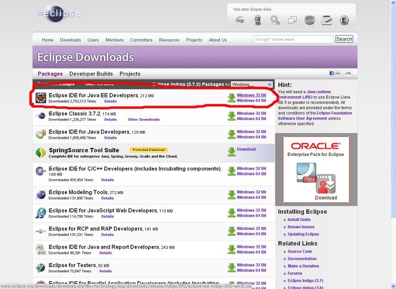
Task: Click the magnifying glass site icon in header
Action: [x=275, y=20]
